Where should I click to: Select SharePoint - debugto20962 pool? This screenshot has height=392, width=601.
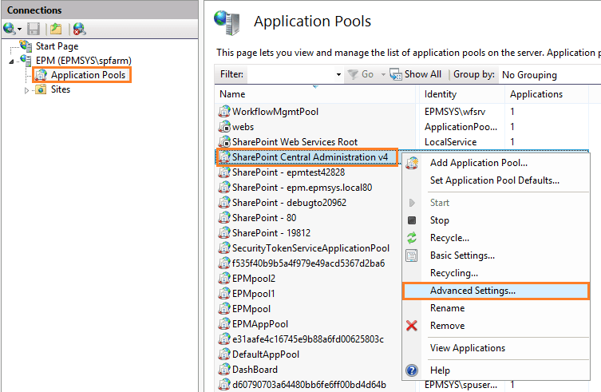pyautogui.click(x=289, y=203)
